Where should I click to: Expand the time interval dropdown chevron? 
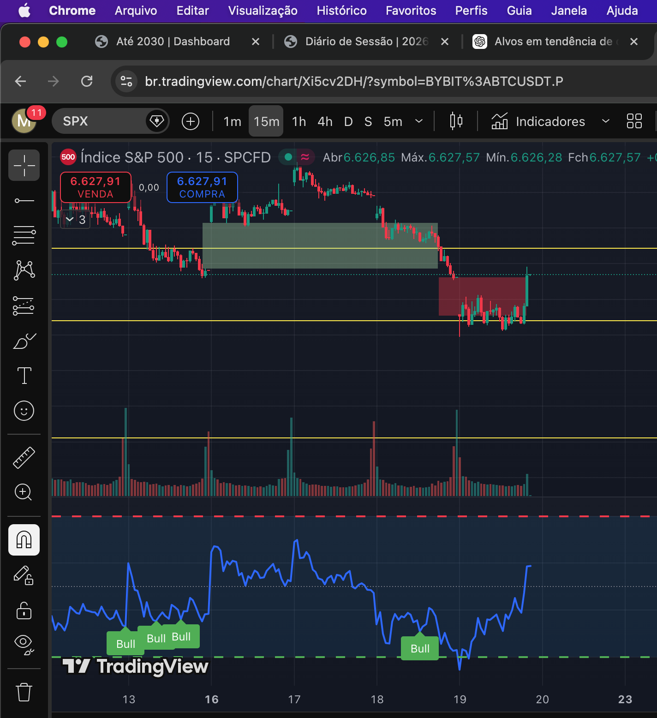(419, 121)
